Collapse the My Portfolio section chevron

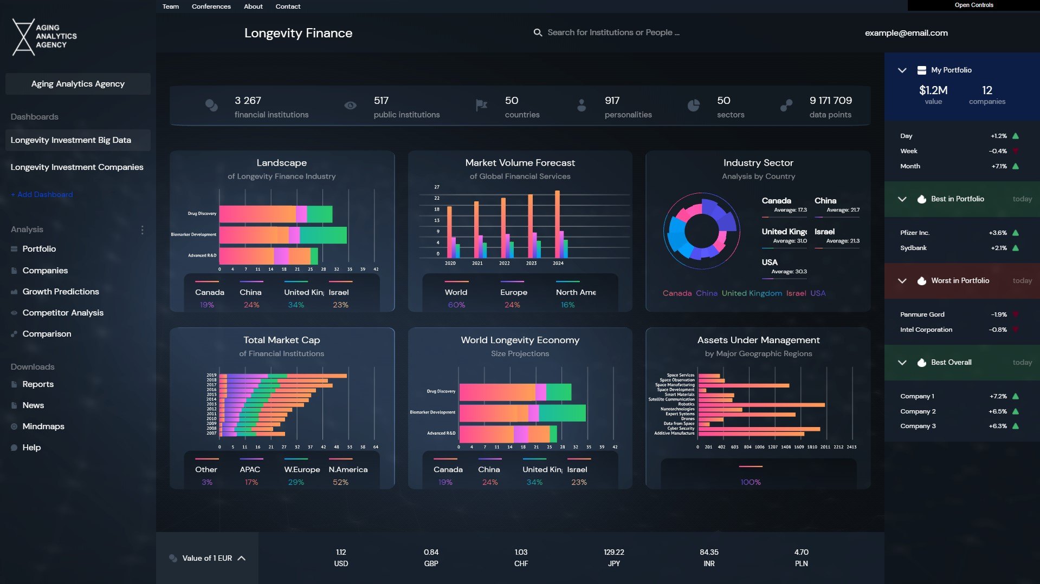pos(902,70)
